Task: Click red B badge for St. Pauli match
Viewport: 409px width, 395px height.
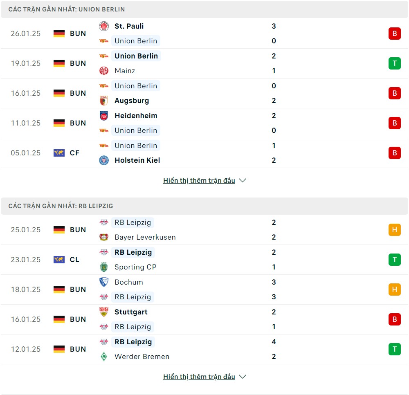Action: [x=394, y=34]
